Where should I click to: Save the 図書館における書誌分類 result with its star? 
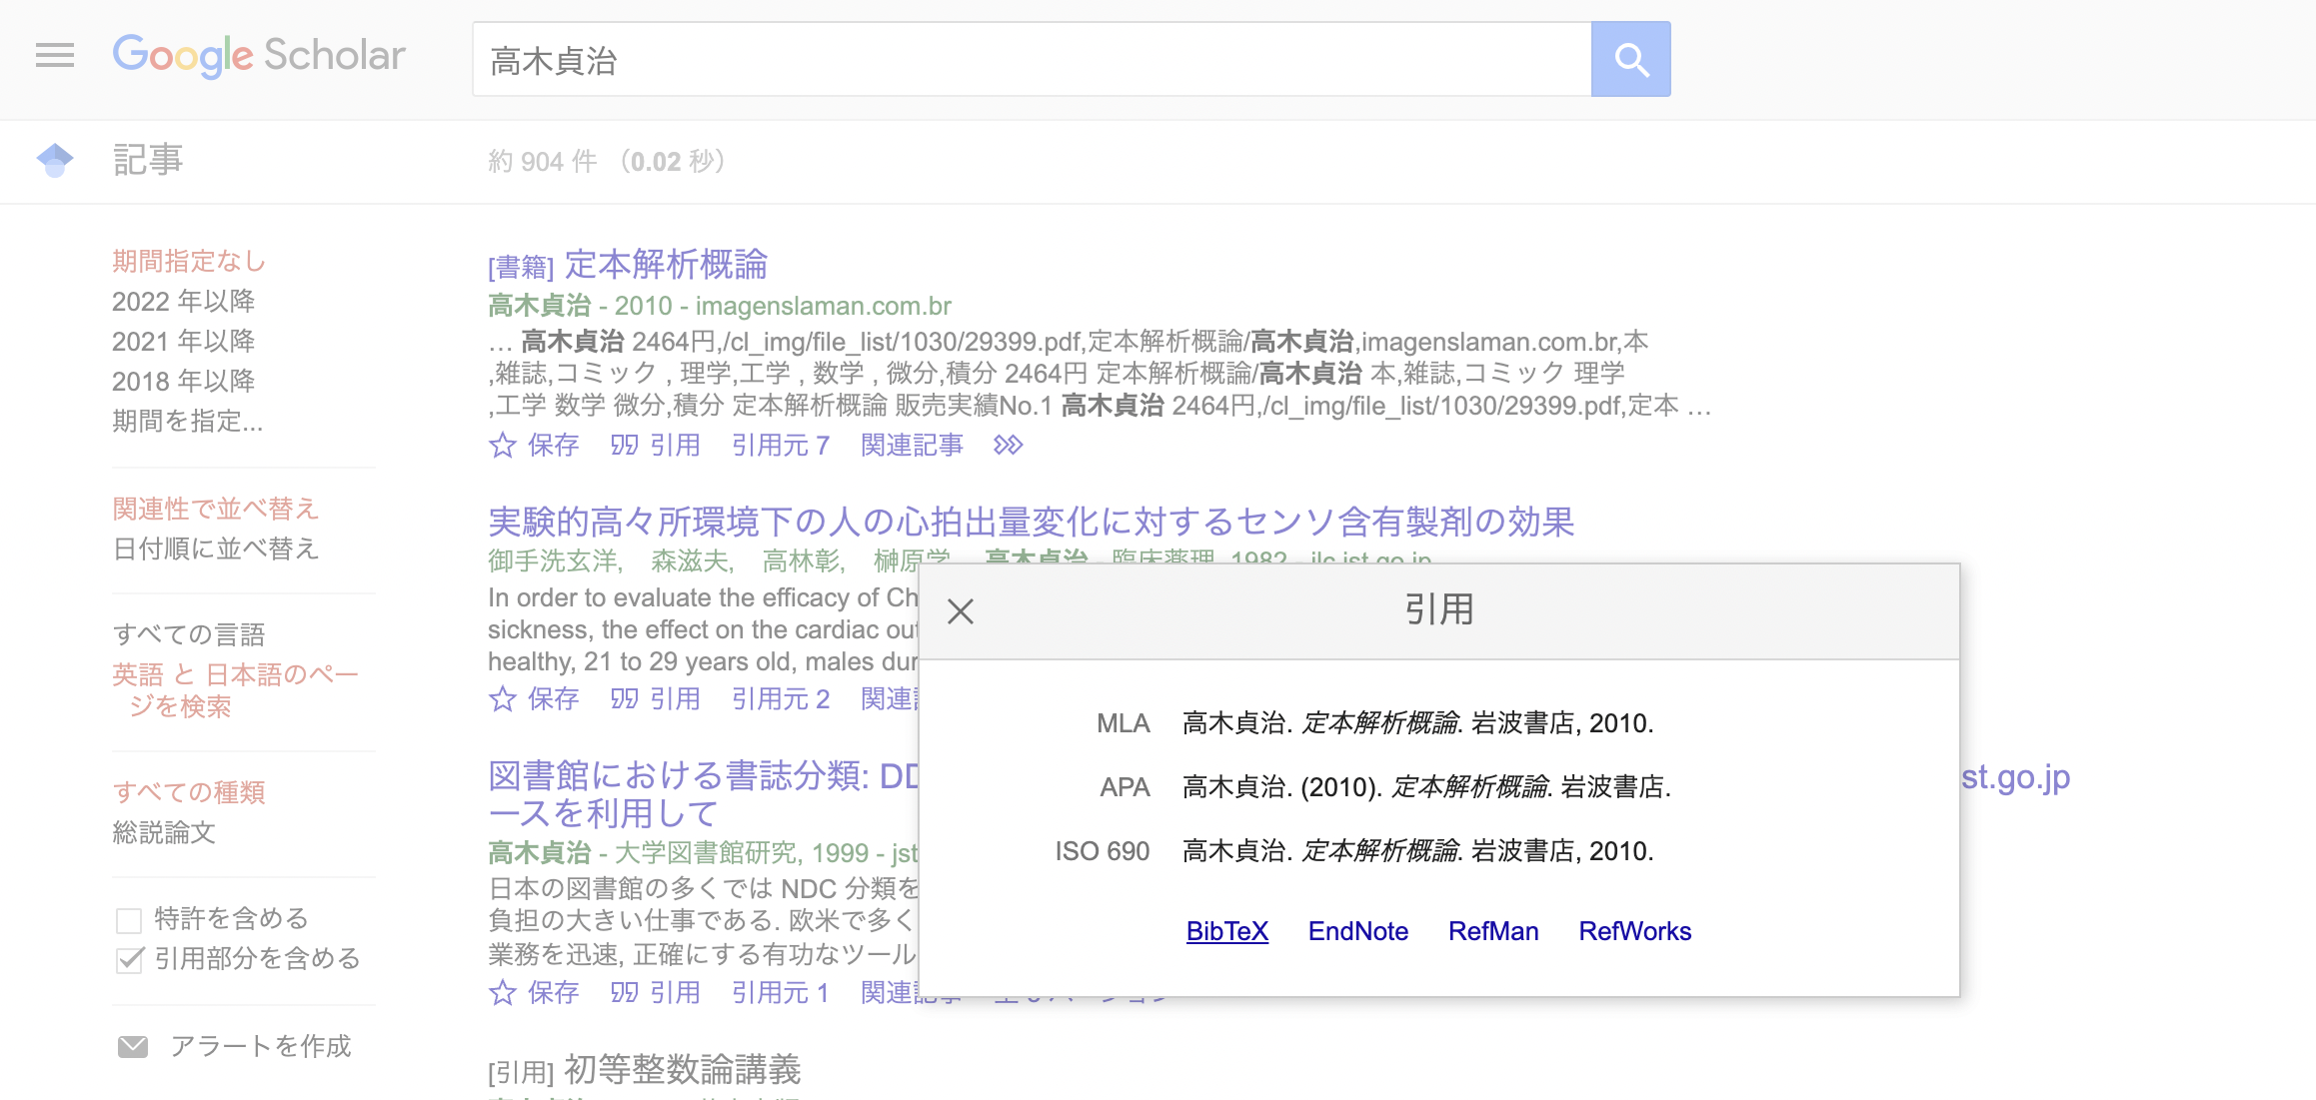[x=503, y=992]
